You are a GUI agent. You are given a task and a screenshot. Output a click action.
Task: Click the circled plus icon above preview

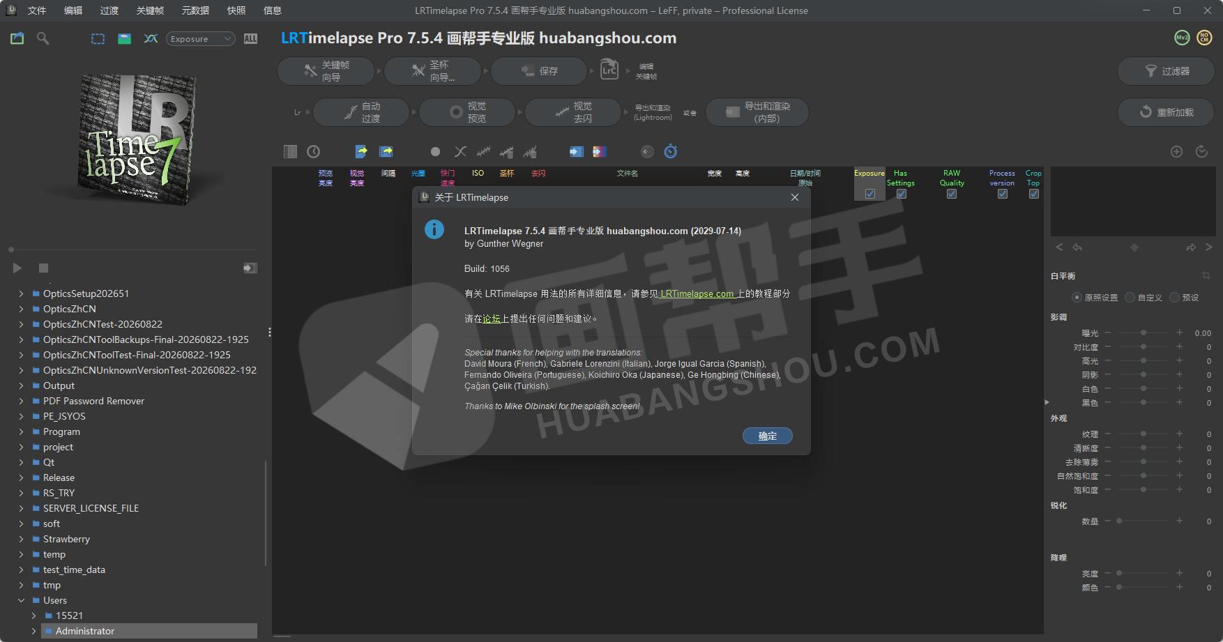point(1176,151)
